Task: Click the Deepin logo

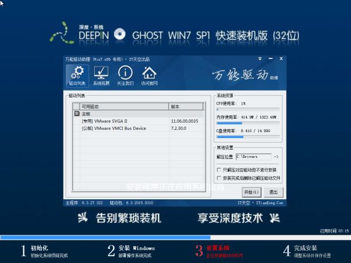Action: coord(79,33)
